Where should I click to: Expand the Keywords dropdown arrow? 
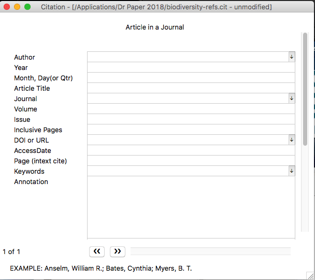click(x=292, y=171)
